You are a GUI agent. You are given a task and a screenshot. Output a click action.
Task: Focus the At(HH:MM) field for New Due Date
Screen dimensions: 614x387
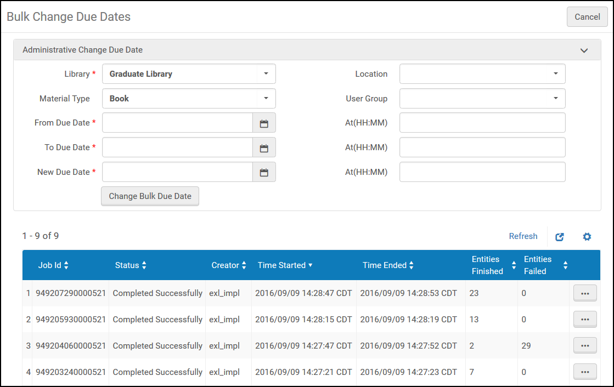(482, 172)
